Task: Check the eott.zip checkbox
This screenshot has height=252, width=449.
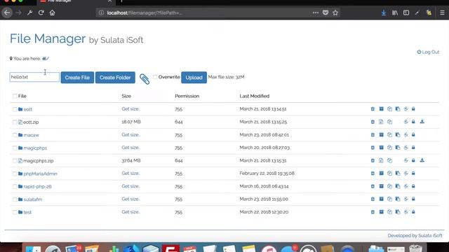Action: (15, 122)
